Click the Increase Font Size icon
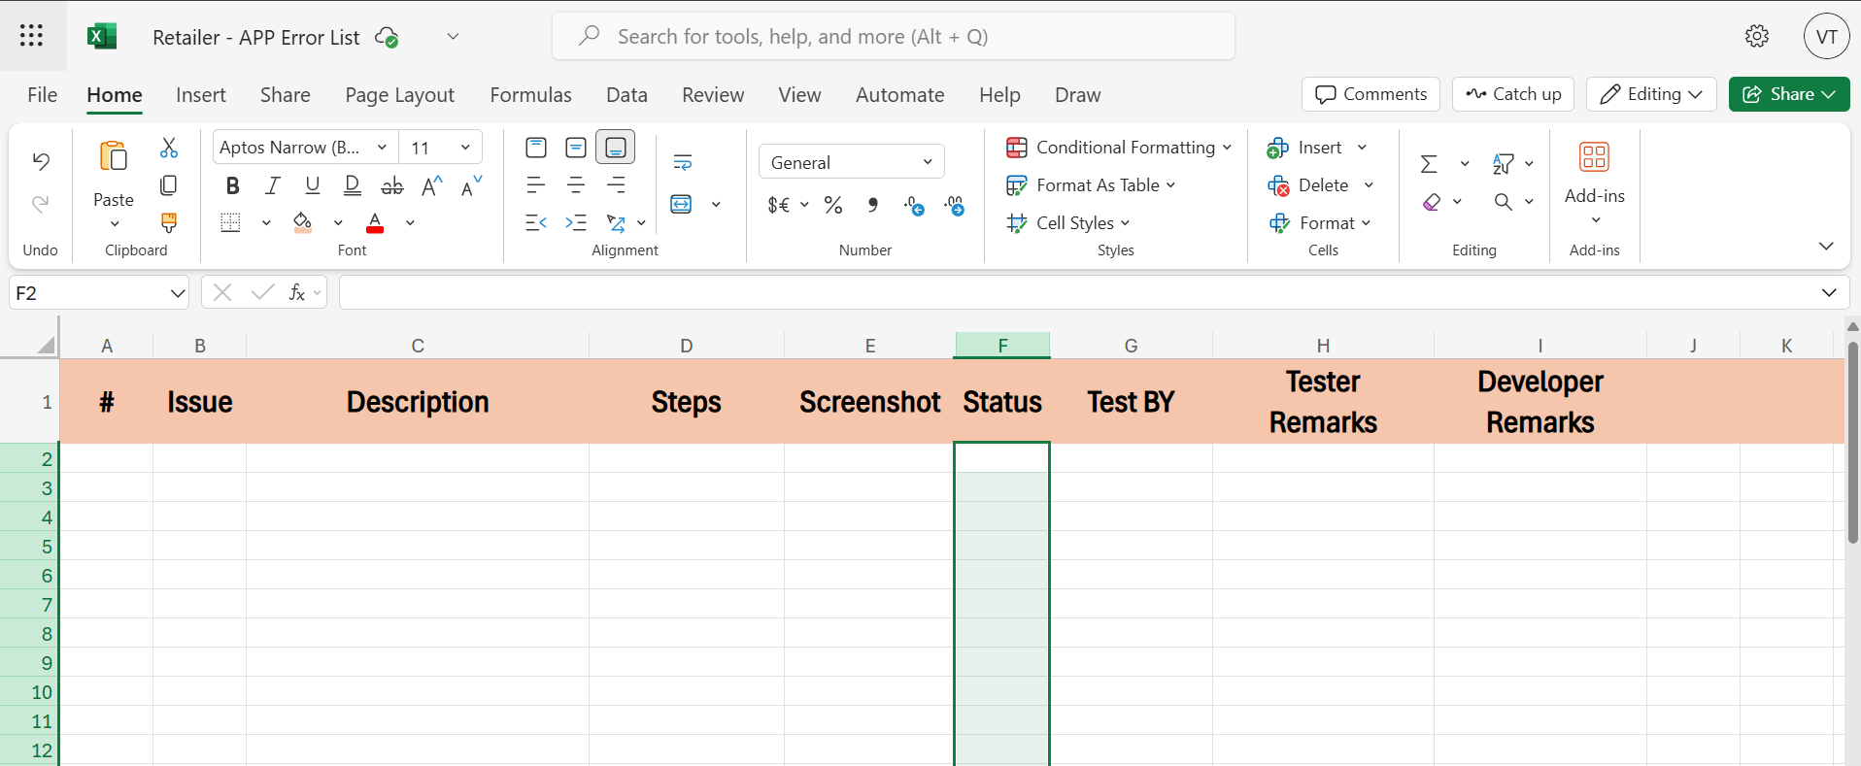This screenshot has height=766, width=1861. (x=432, y=185)
